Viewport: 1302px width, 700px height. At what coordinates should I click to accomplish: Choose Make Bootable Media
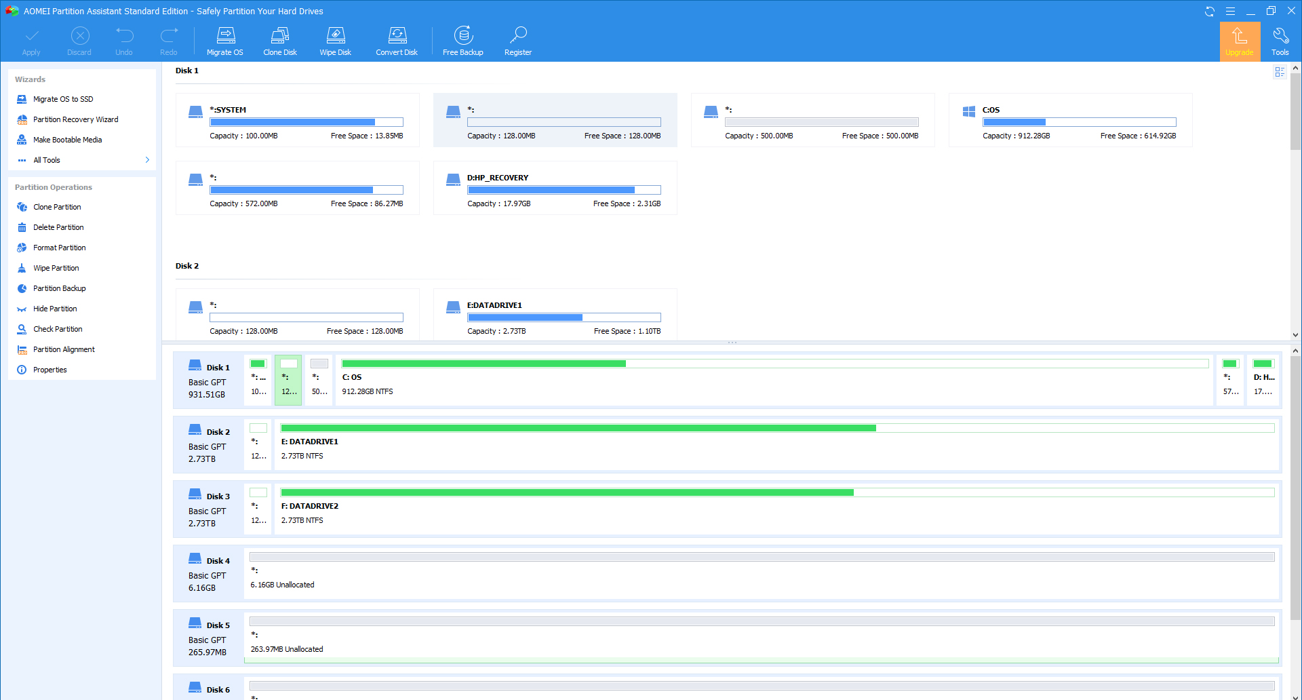81,140
